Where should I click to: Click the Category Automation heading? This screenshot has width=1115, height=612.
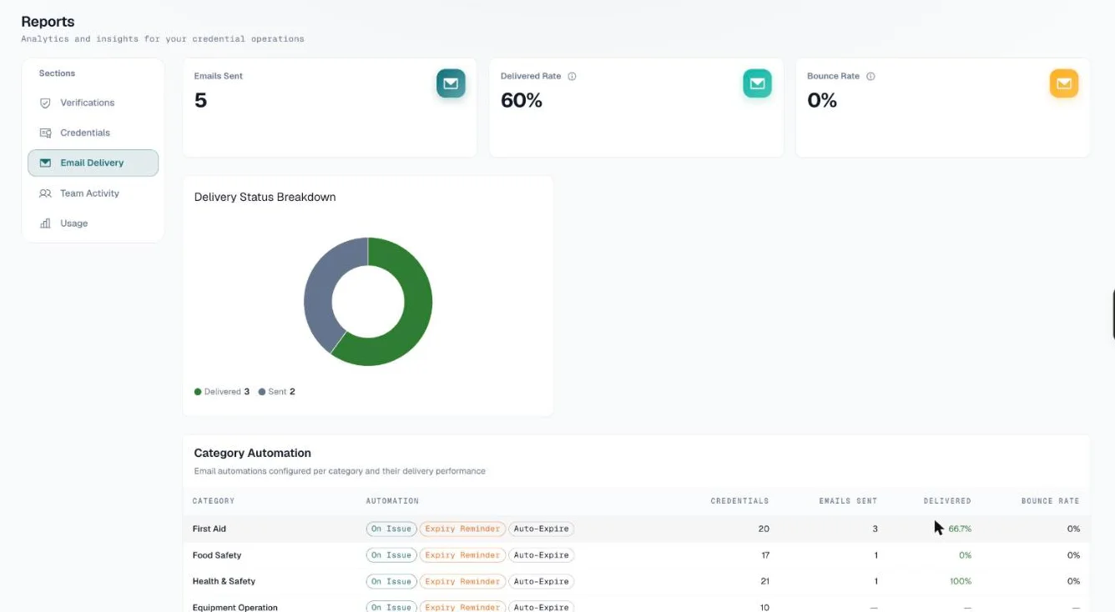pyautogui.click(x=253, y=453)
